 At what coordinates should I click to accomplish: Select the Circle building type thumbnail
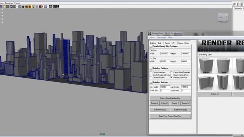(223, 66)
